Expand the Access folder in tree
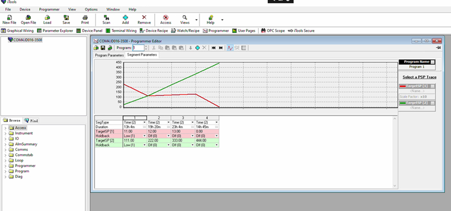 pos(5,128)
